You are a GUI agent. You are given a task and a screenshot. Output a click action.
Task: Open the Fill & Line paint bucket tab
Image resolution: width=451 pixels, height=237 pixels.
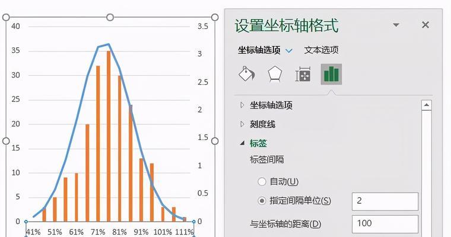click(x=246, y=74)
